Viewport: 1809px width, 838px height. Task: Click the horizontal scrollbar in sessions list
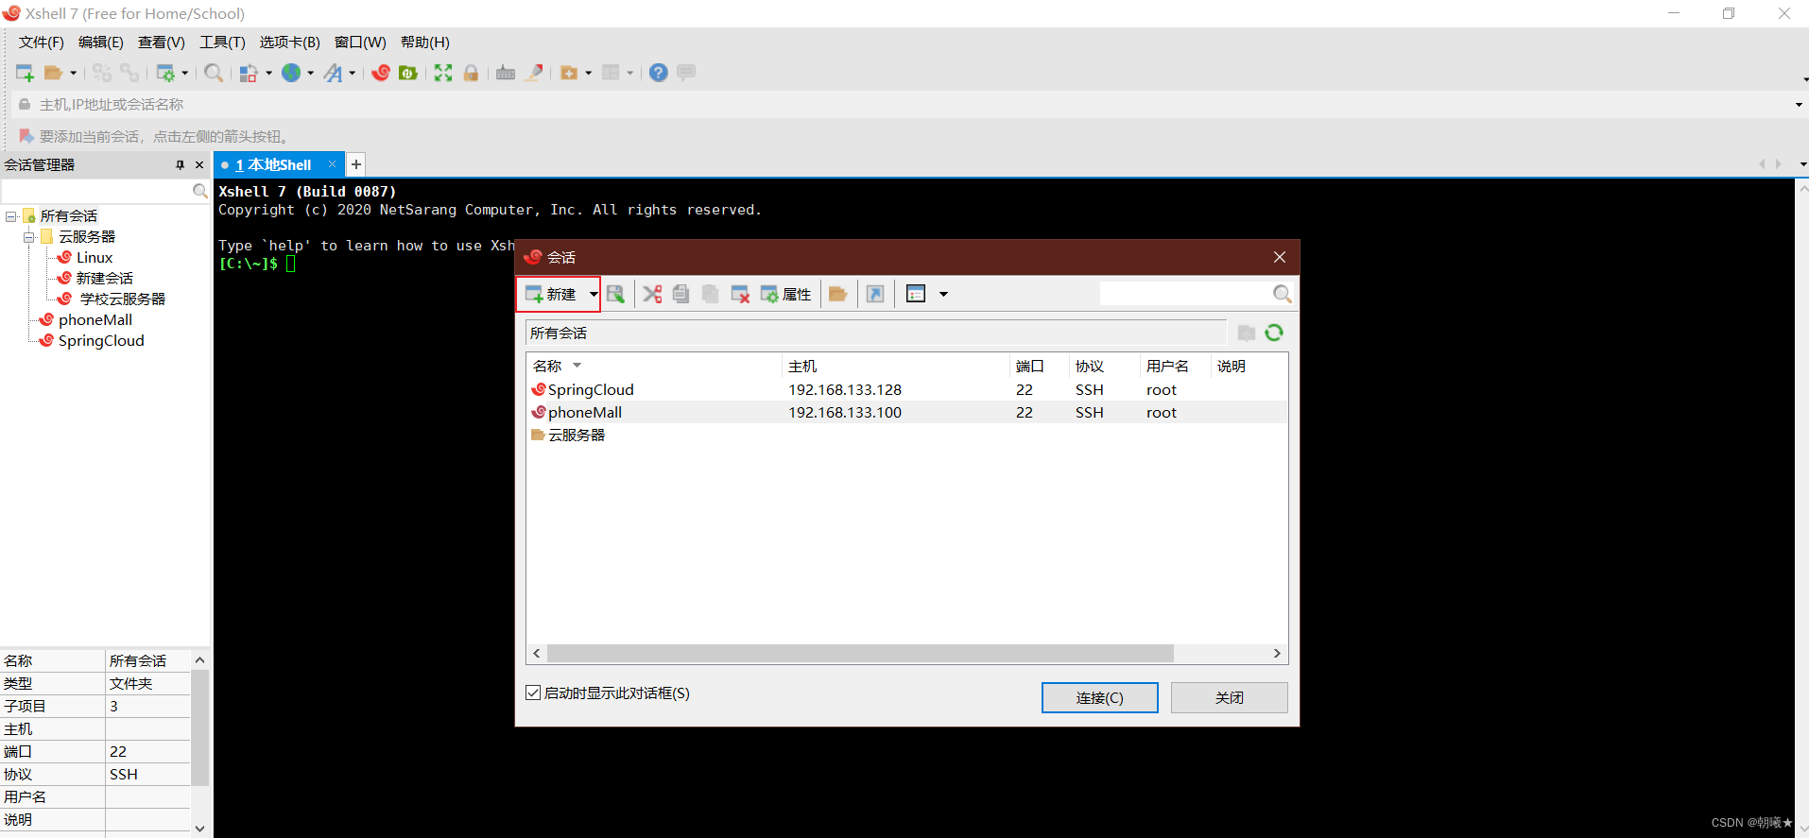pos(860,654)
